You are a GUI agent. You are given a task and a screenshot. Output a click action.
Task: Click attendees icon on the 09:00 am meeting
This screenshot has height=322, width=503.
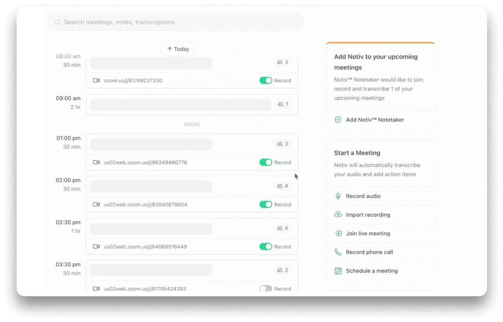pyautogui.click(x=280, y=104)
